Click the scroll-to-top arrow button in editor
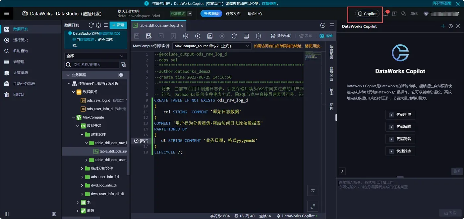464x219 pixels. pos(313,190)
